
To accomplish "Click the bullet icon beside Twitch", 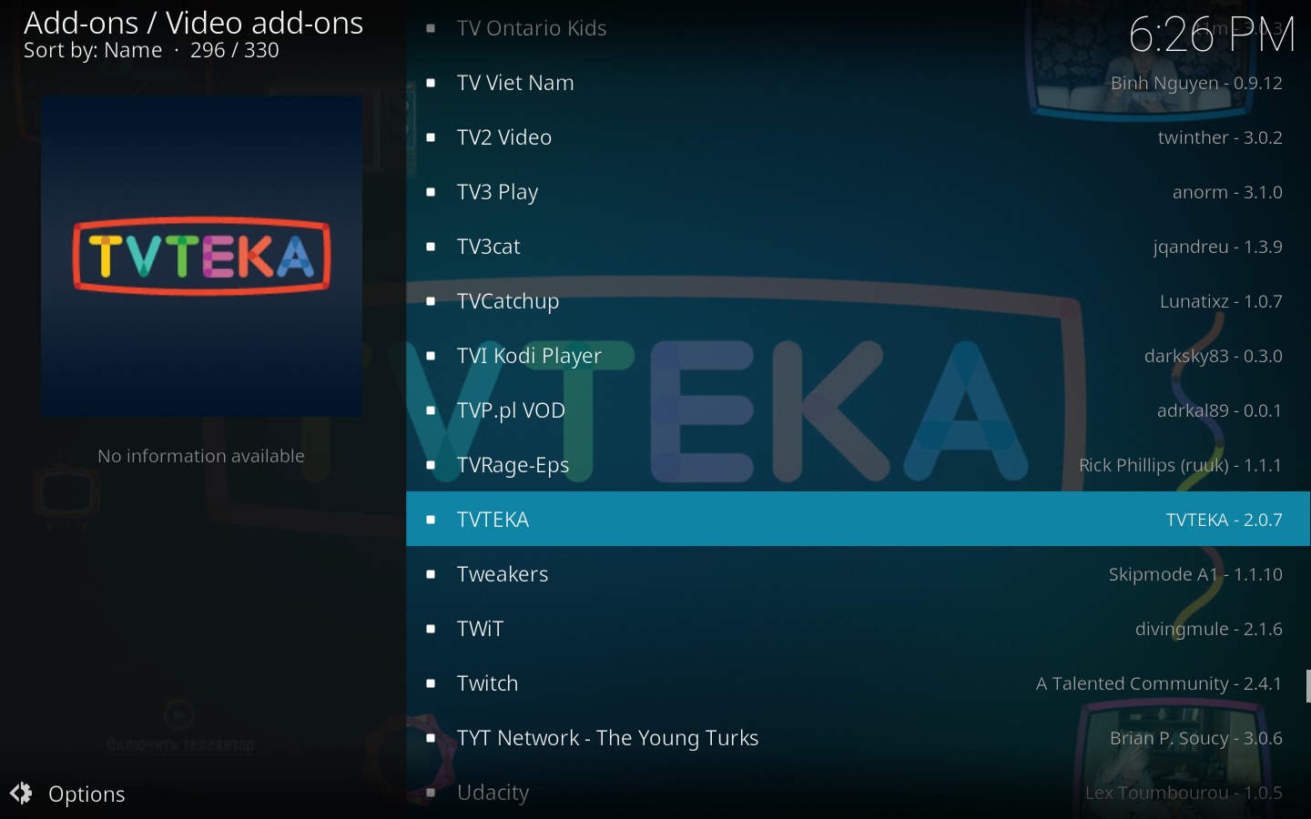I will coord(431,683).
